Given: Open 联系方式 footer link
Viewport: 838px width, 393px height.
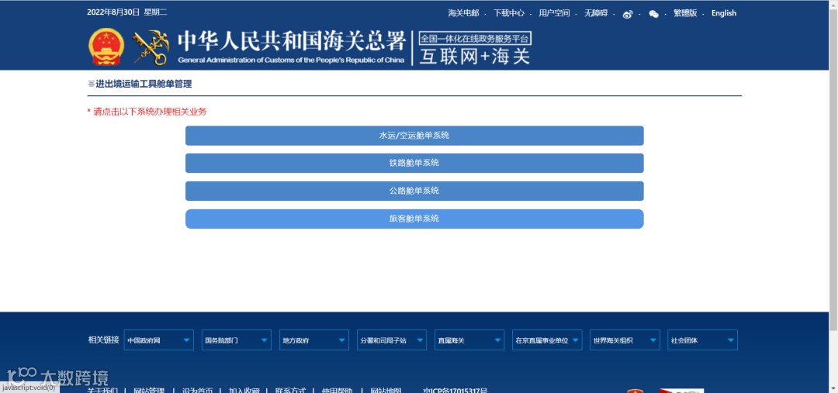Looking at the screenshot, I should point(291,391).
